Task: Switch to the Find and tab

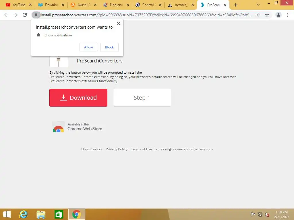Action: (x=113, y=5)
